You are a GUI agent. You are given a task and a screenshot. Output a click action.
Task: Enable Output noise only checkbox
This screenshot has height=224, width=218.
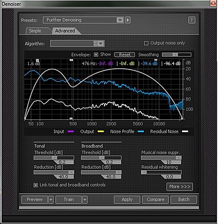146,43
